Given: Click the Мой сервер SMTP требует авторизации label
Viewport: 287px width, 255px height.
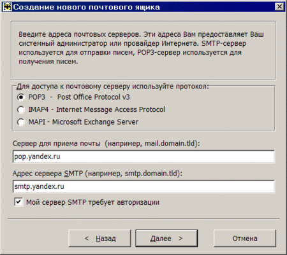Looking at the screenshot, I should point(92,202).
